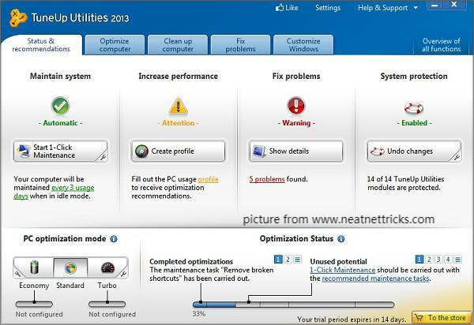Open the Customize Windows tab
Screen dimensions: 474x325
(303, 45)
